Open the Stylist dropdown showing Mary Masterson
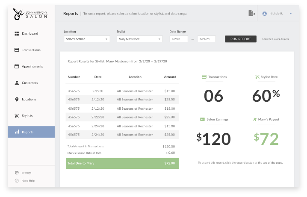 [139, 39]
